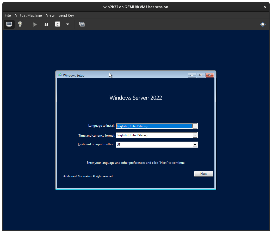The height and width of the screenshot is (233, 272).
Task: Open the "Time and currency format" dropdown
Action: [x=195, y=135]
